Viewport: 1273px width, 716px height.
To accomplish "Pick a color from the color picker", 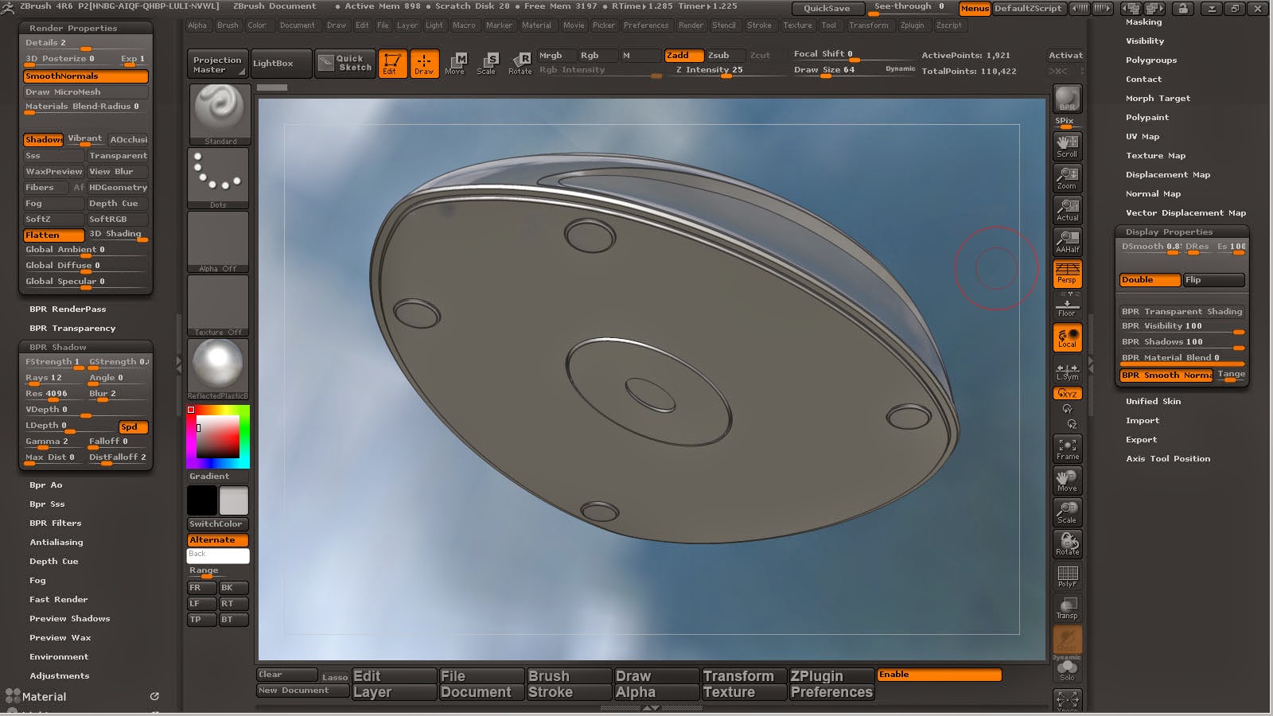I will (218, 436).
